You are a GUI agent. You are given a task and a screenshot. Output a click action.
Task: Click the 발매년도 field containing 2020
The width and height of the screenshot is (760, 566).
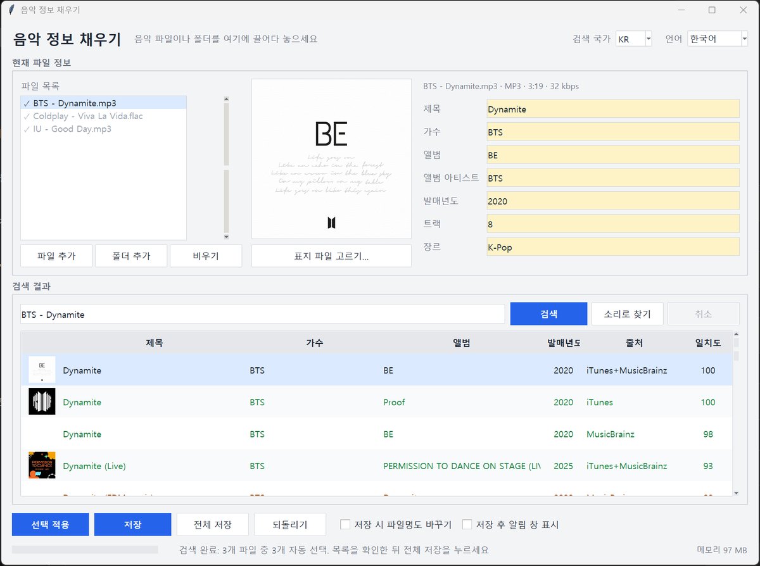(x=612, y=201)
